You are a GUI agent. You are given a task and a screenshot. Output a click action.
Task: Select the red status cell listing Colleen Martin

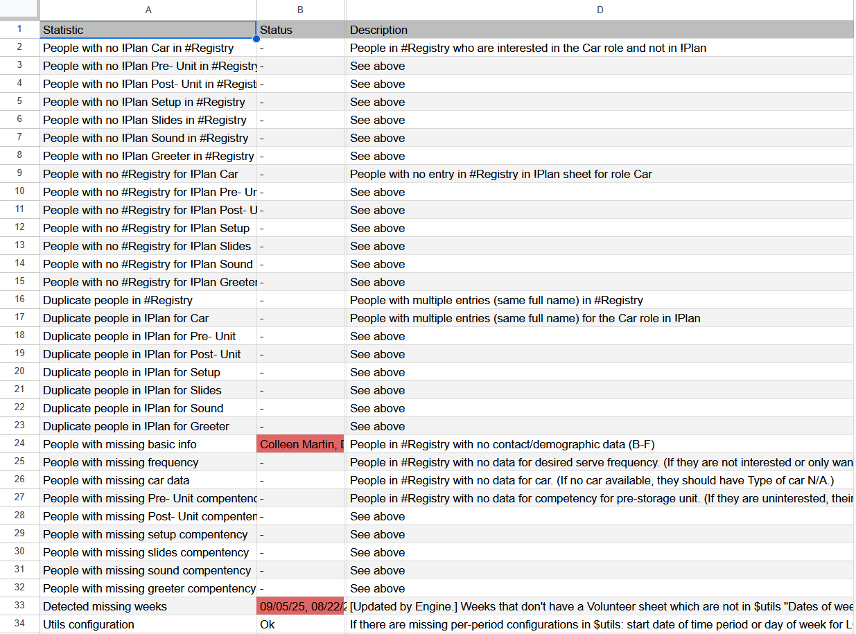(x=300, y=443)
